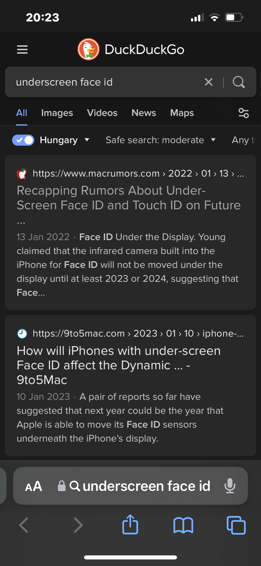Tap the Safari share icon
Image resolution: width=261 pixels, height=566 pixels.
[x=130, y=524]
